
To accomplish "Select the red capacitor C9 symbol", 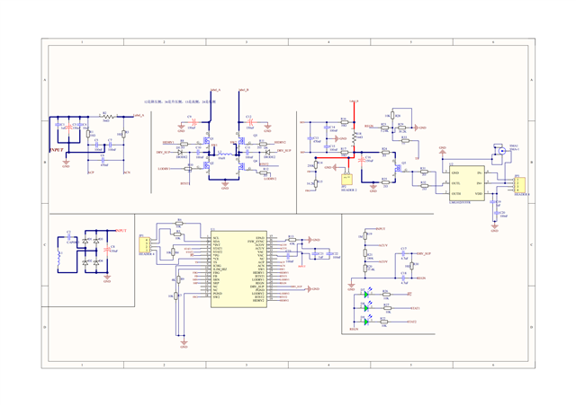I will [194, 122].
